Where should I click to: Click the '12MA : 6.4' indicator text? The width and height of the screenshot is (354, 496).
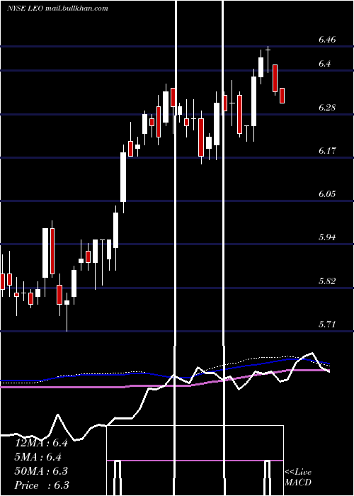tap(41, 443)
